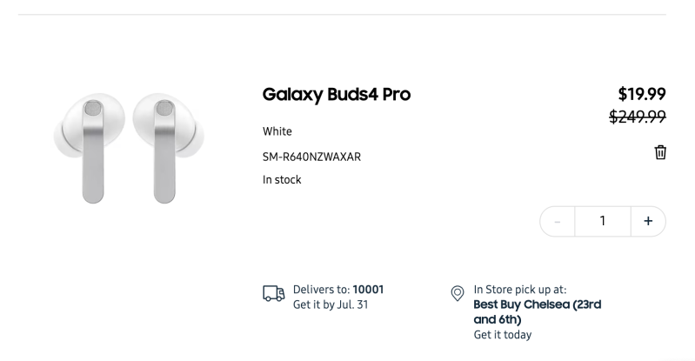Screen dimensions: 695x361
Task: Click the In stock status text
Action: (x=282, y=179)
